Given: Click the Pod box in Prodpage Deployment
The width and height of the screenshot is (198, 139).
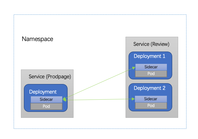Looking at the screenshot, I should pos(46,106).
